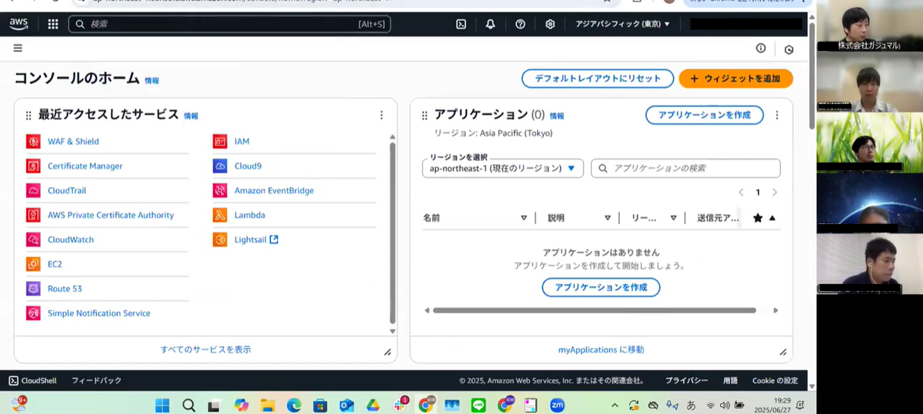
Task: Open the services grid menu icon
Action: [53, 24]
